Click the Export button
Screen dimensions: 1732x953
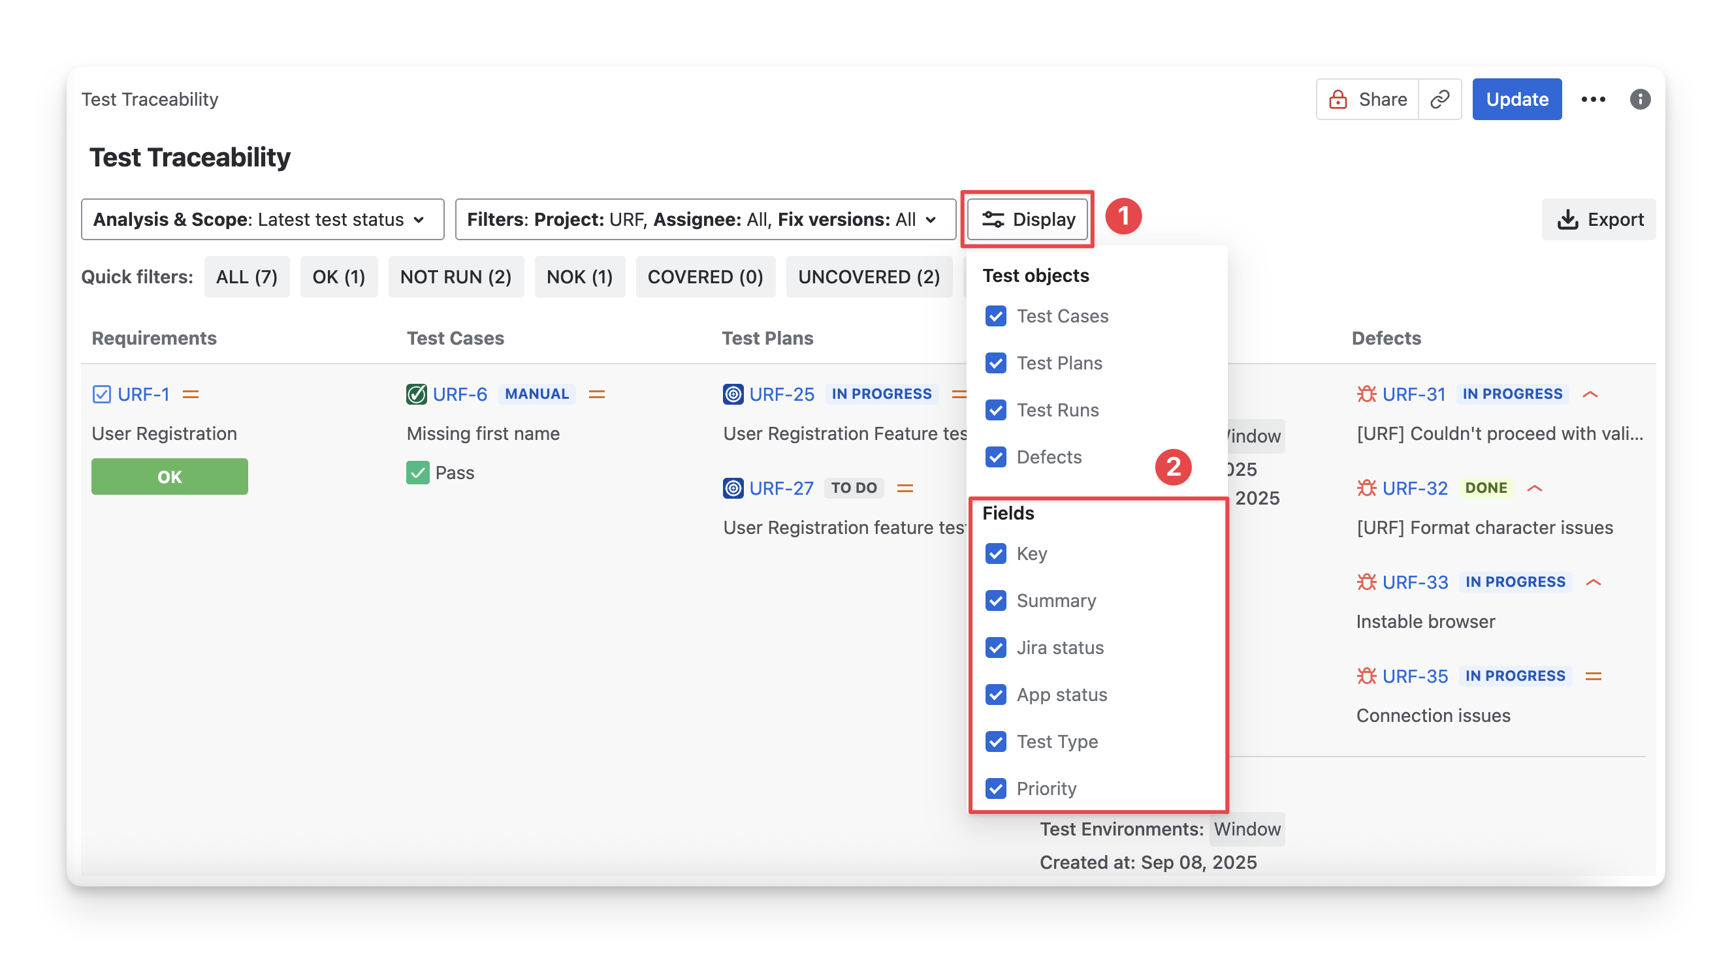1599,219
